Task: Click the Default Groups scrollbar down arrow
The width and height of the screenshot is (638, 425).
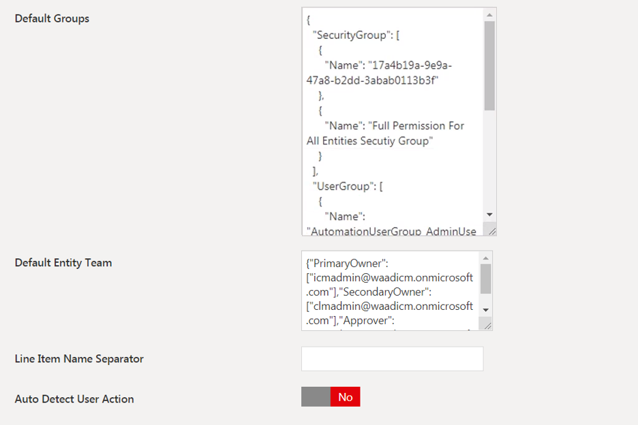Action: click(x=489, y=215)
